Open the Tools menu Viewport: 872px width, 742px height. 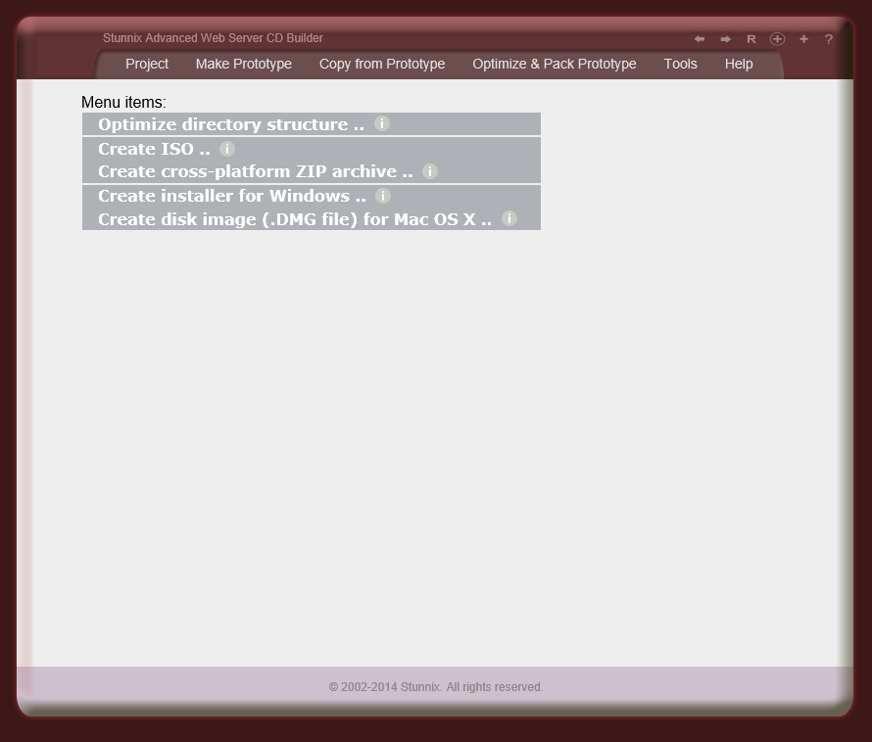coord(680,64)
